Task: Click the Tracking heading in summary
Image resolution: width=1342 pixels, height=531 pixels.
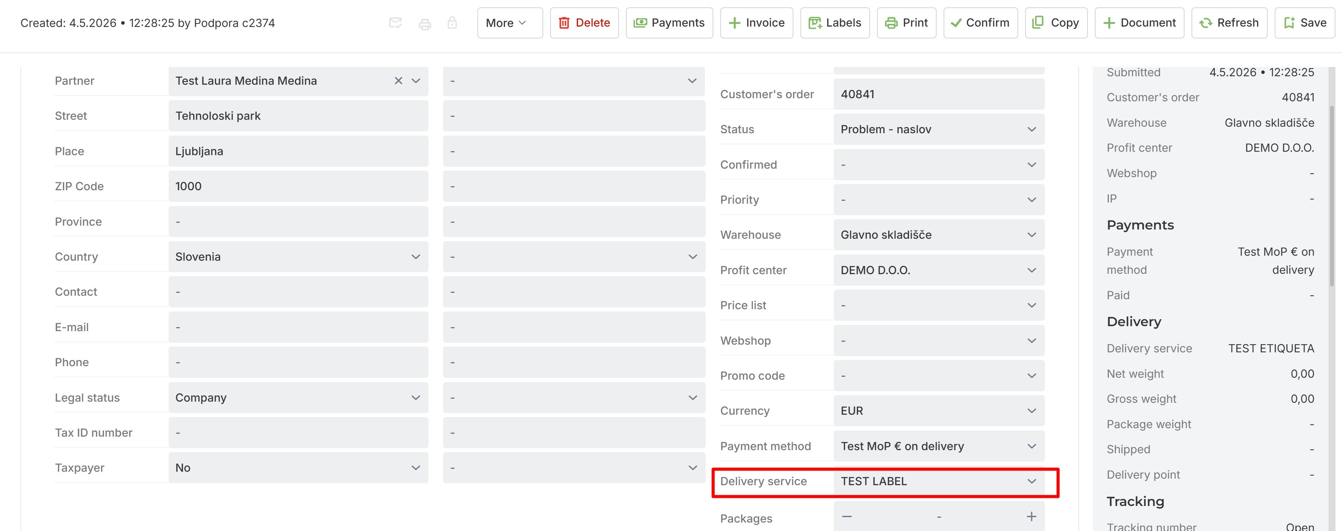Action: (x=1135, y=501)
